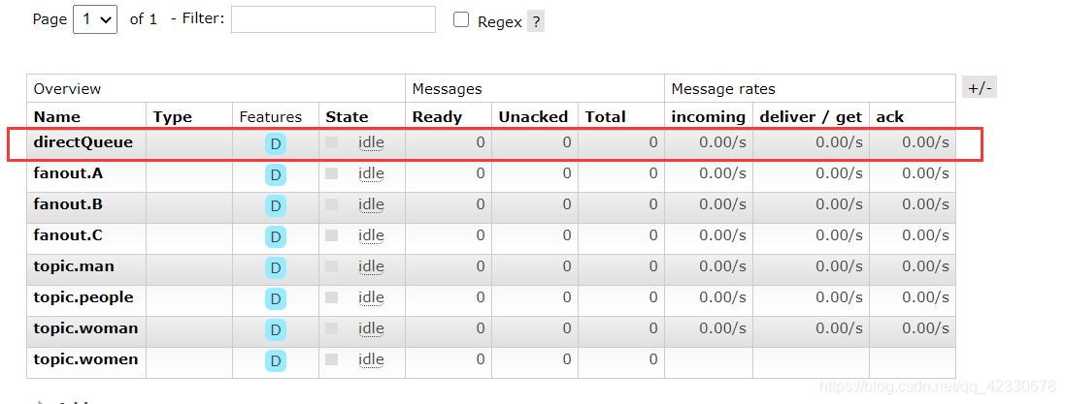Viewport: 1065px width, 404px height.
Task: Click the idle state text for topic.woman
Action: tap(371, 328)
